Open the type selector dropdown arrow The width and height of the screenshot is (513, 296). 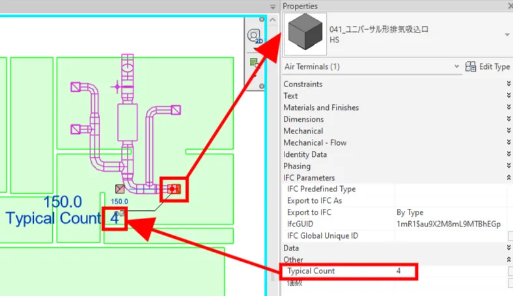(x=506, y=34)
